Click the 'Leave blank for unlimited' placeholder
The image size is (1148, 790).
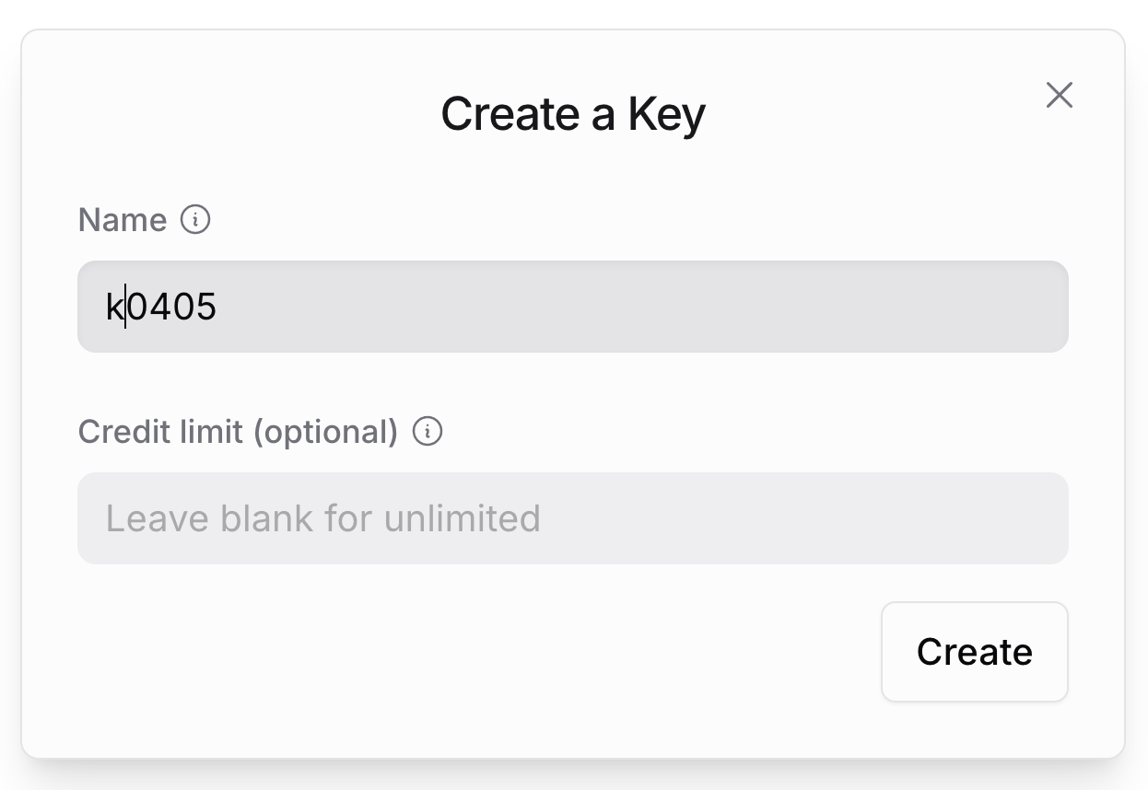(x=322, y=518)
